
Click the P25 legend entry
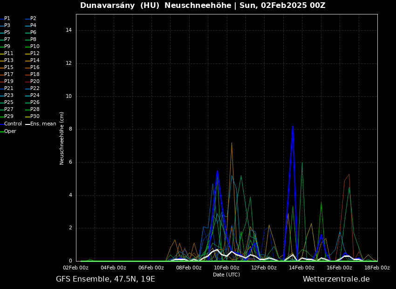tap(8, 103)
